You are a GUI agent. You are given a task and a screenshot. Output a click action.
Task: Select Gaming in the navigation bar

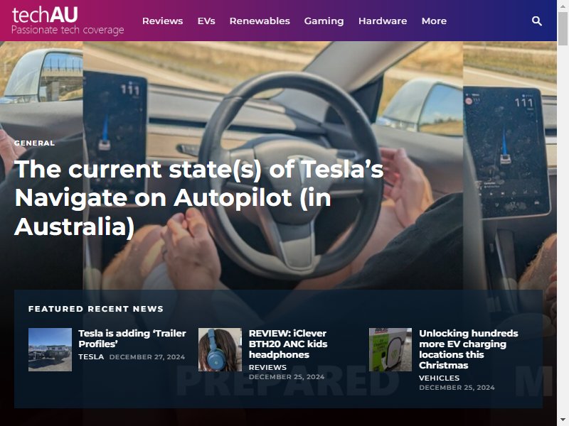click(324, 21)
